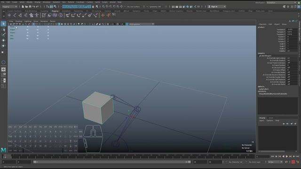Click the Translate X value field

(292, 30)
